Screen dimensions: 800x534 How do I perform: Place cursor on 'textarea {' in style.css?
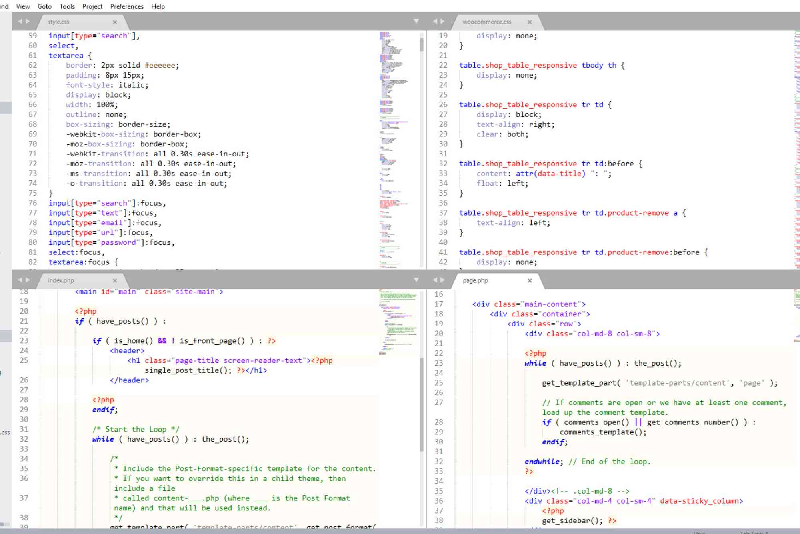click(70, 55)
